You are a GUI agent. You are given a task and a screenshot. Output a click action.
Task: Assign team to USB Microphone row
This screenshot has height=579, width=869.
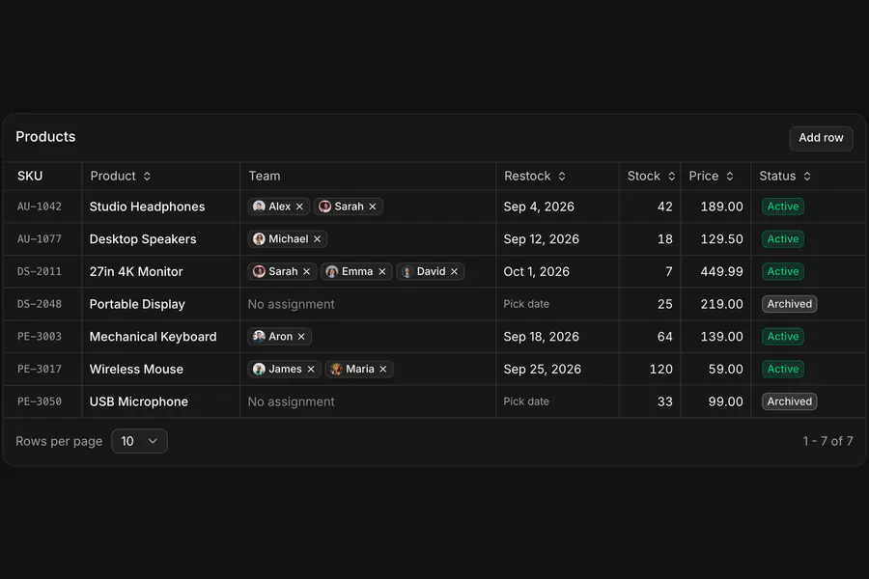[291, 401]
